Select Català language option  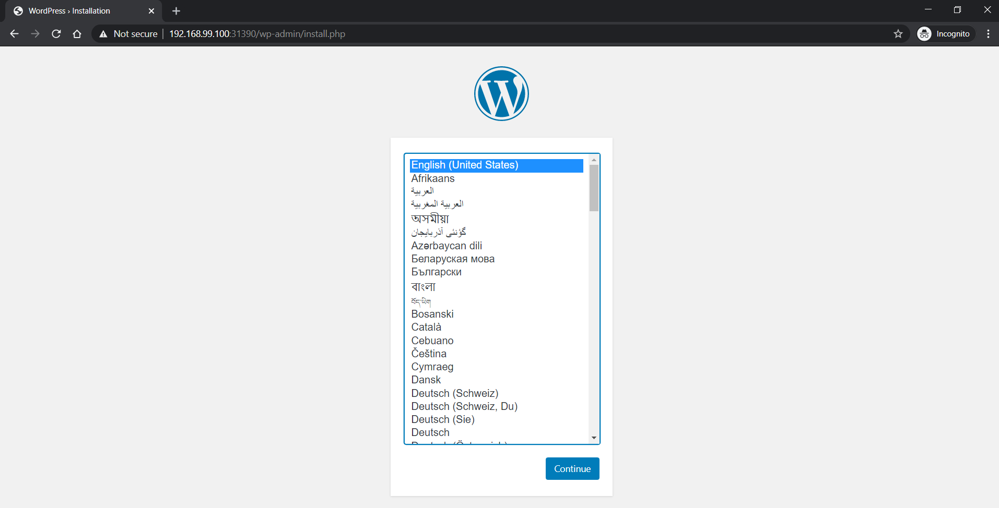click(x=497, y=327)
